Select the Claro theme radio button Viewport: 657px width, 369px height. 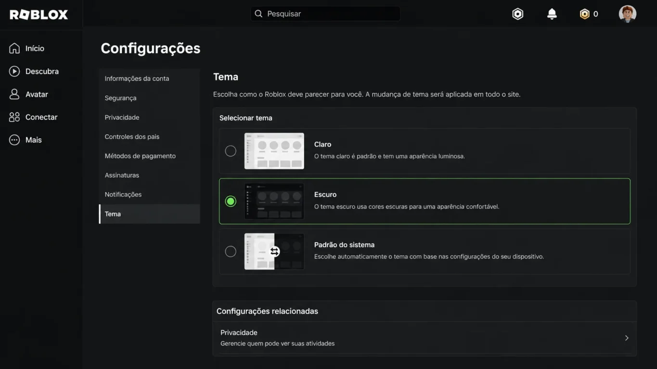pyautogui.click(x=231, y=151)
